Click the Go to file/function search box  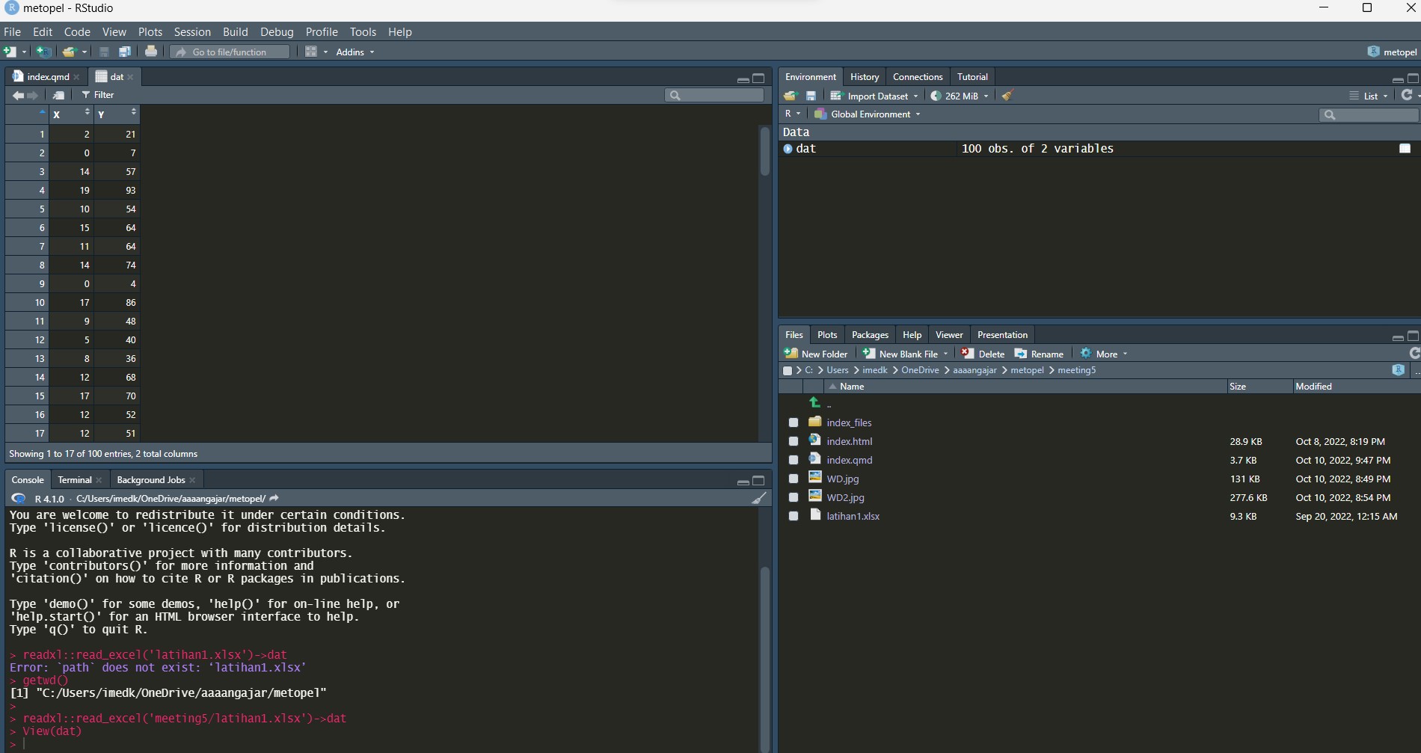230,52
